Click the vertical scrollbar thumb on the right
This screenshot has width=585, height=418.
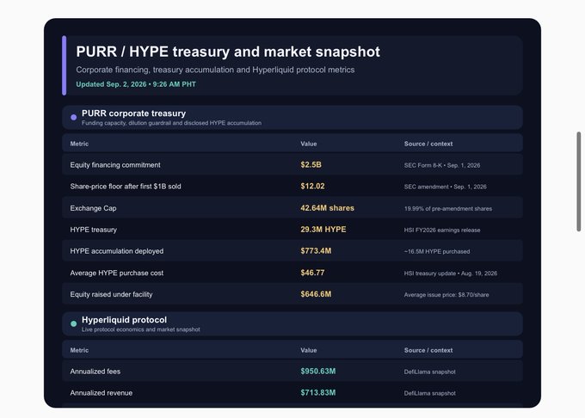click(x=579, y=181)
